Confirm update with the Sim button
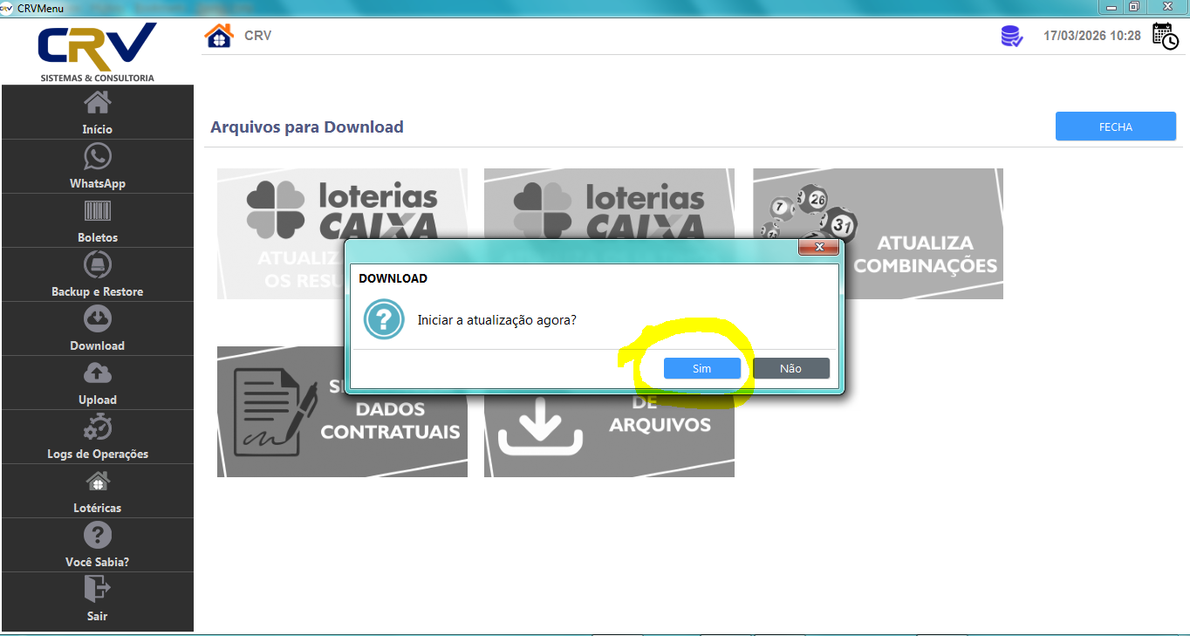The image size is (1190, 636). coord(702,368)
